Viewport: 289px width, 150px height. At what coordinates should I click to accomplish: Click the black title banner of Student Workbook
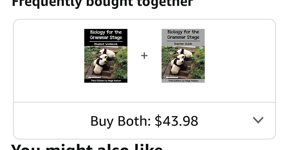coord(106,37)
